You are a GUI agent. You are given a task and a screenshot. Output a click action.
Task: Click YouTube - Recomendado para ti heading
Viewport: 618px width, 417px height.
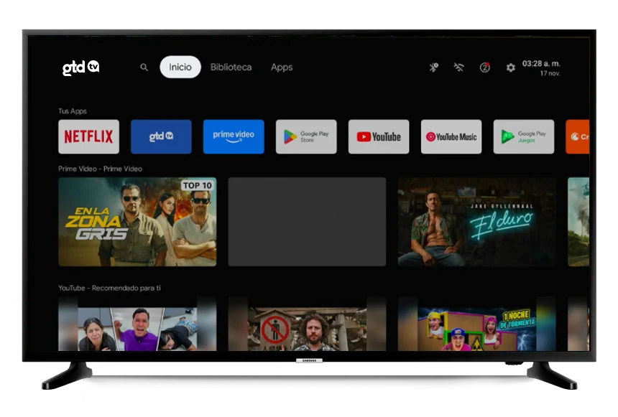click(x=109, y=288)
